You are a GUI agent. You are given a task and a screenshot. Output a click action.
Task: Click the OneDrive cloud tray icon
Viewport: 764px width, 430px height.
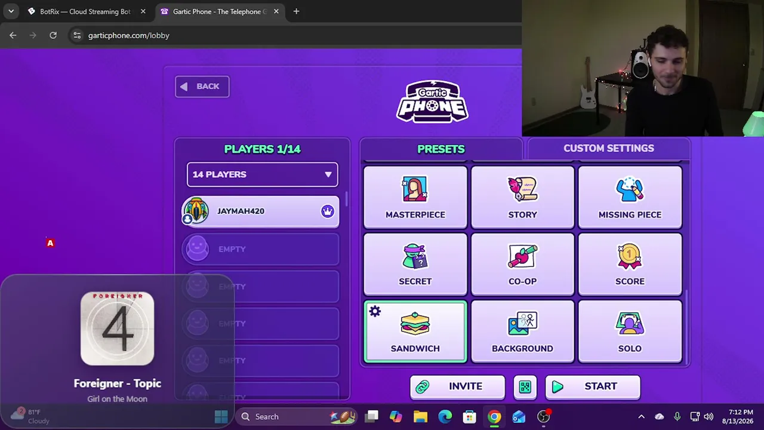tap(660, 417)
